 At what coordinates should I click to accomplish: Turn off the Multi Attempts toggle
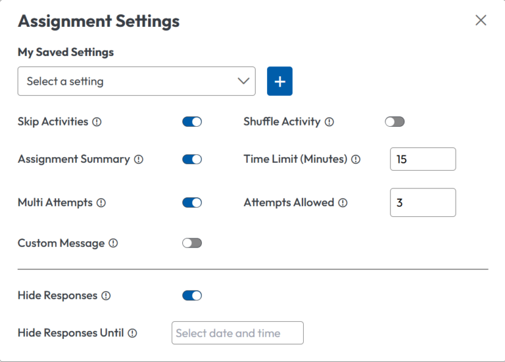click(x=192, y=202)
